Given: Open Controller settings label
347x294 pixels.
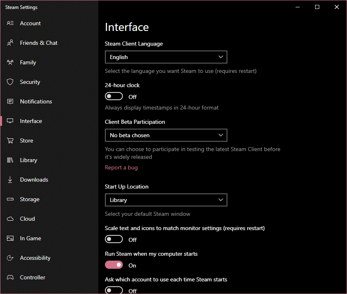Looking at the screenshot, I should point(33,277).
